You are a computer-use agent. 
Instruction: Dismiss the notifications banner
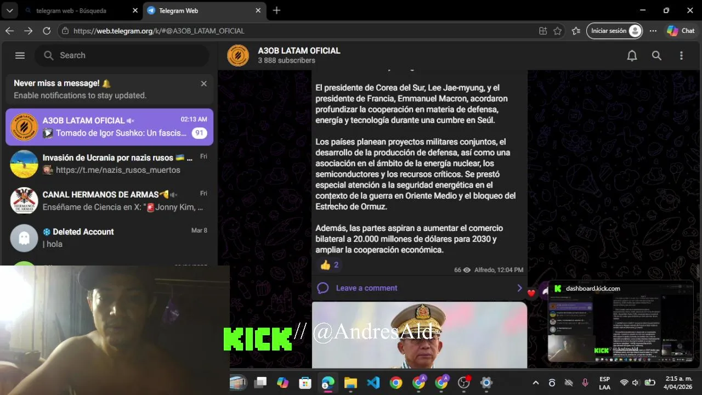coord(203,83)
